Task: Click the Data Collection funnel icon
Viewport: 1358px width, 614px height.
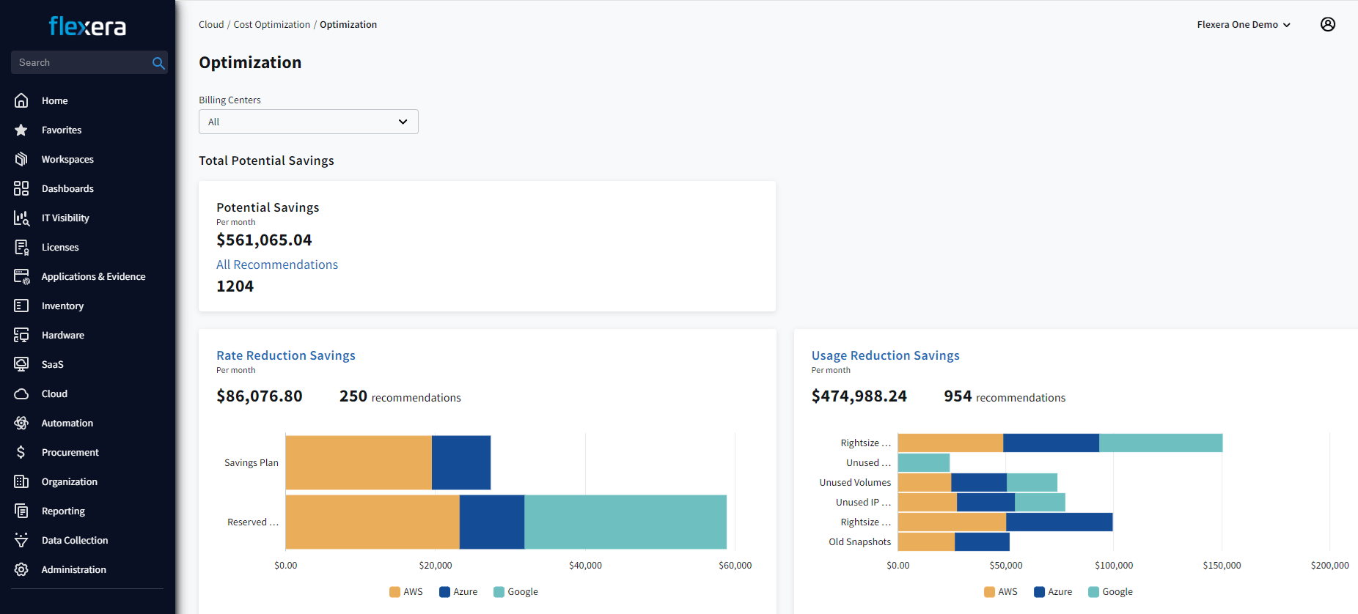Action: point(21,540)
